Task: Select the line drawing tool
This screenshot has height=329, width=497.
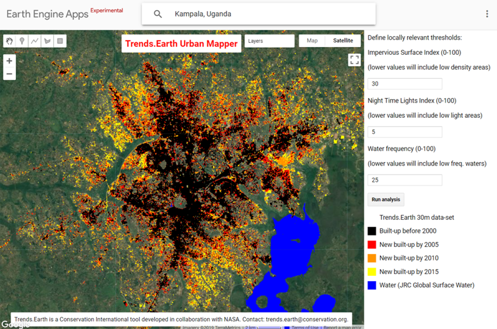Action: 34,41
